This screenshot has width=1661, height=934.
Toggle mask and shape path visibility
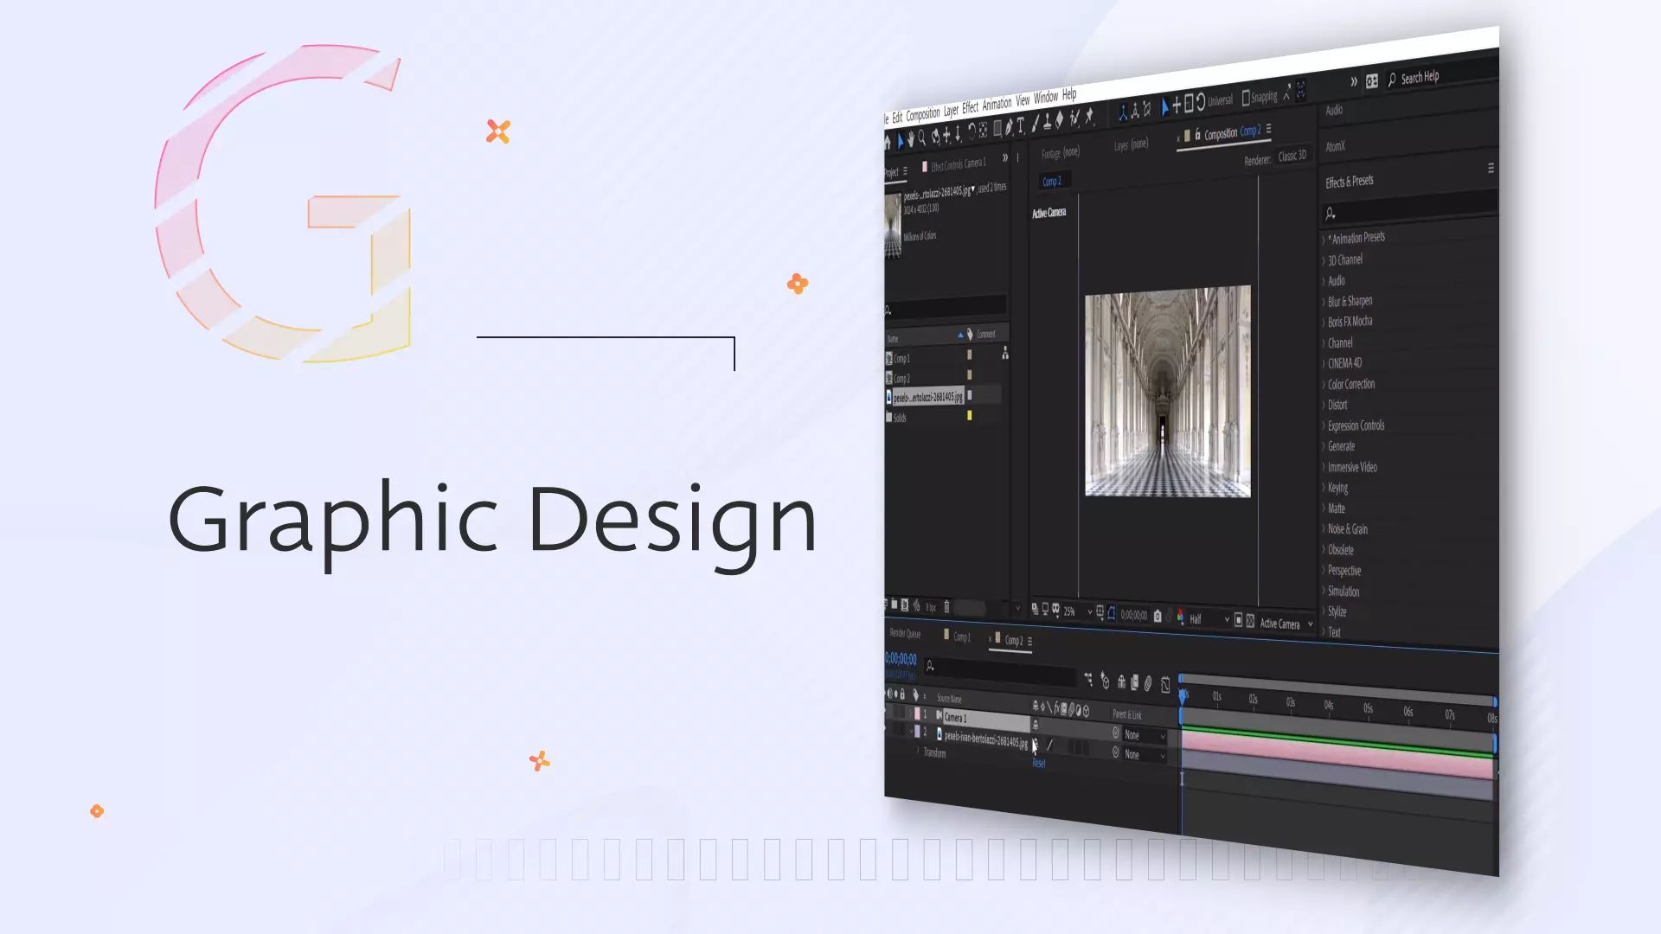1111,613
